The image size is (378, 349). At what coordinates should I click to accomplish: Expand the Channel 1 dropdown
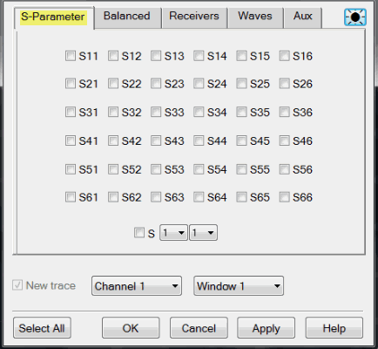click(137, 286)
